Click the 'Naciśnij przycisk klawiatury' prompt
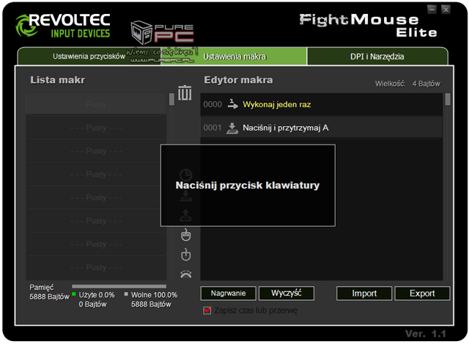The width and height of the screenshot is (469, 344). tap(248, 186)
